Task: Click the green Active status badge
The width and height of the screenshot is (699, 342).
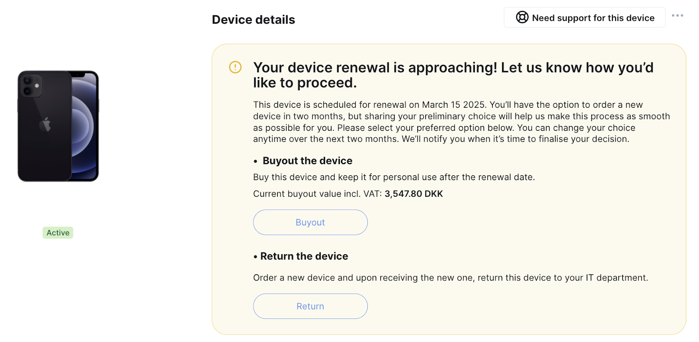Action: (58, 233)
